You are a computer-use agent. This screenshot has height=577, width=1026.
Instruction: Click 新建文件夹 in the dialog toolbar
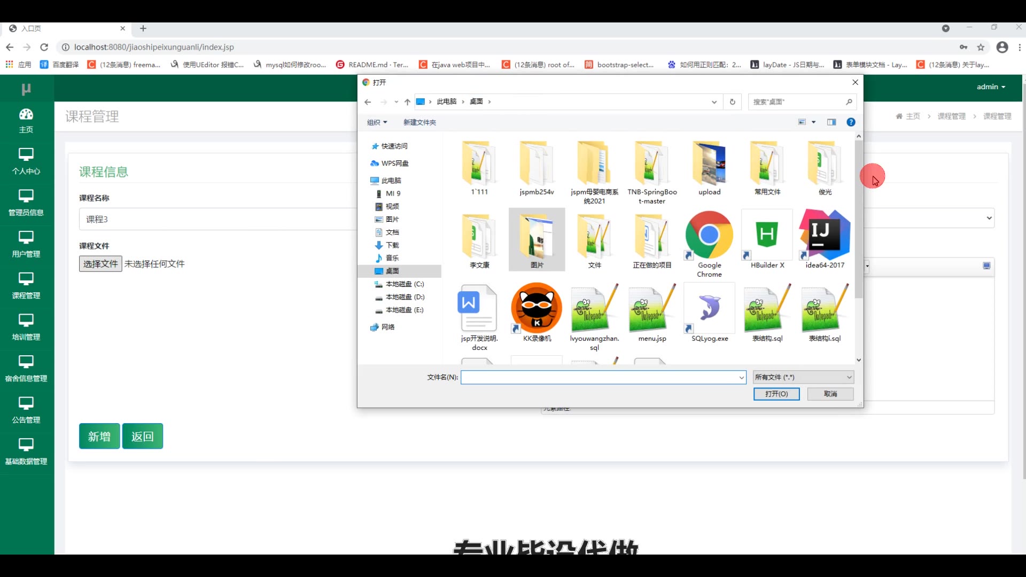coord(419,122)
